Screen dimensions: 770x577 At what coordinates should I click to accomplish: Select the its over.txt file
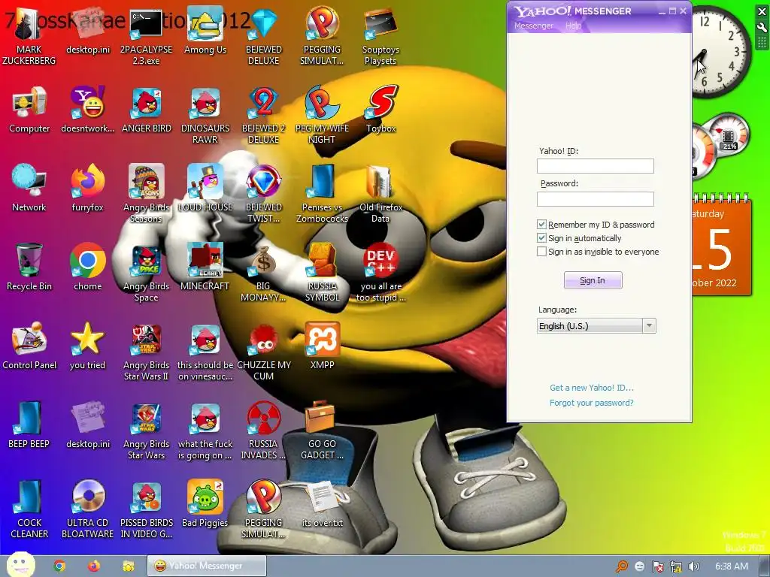point(322,503)
